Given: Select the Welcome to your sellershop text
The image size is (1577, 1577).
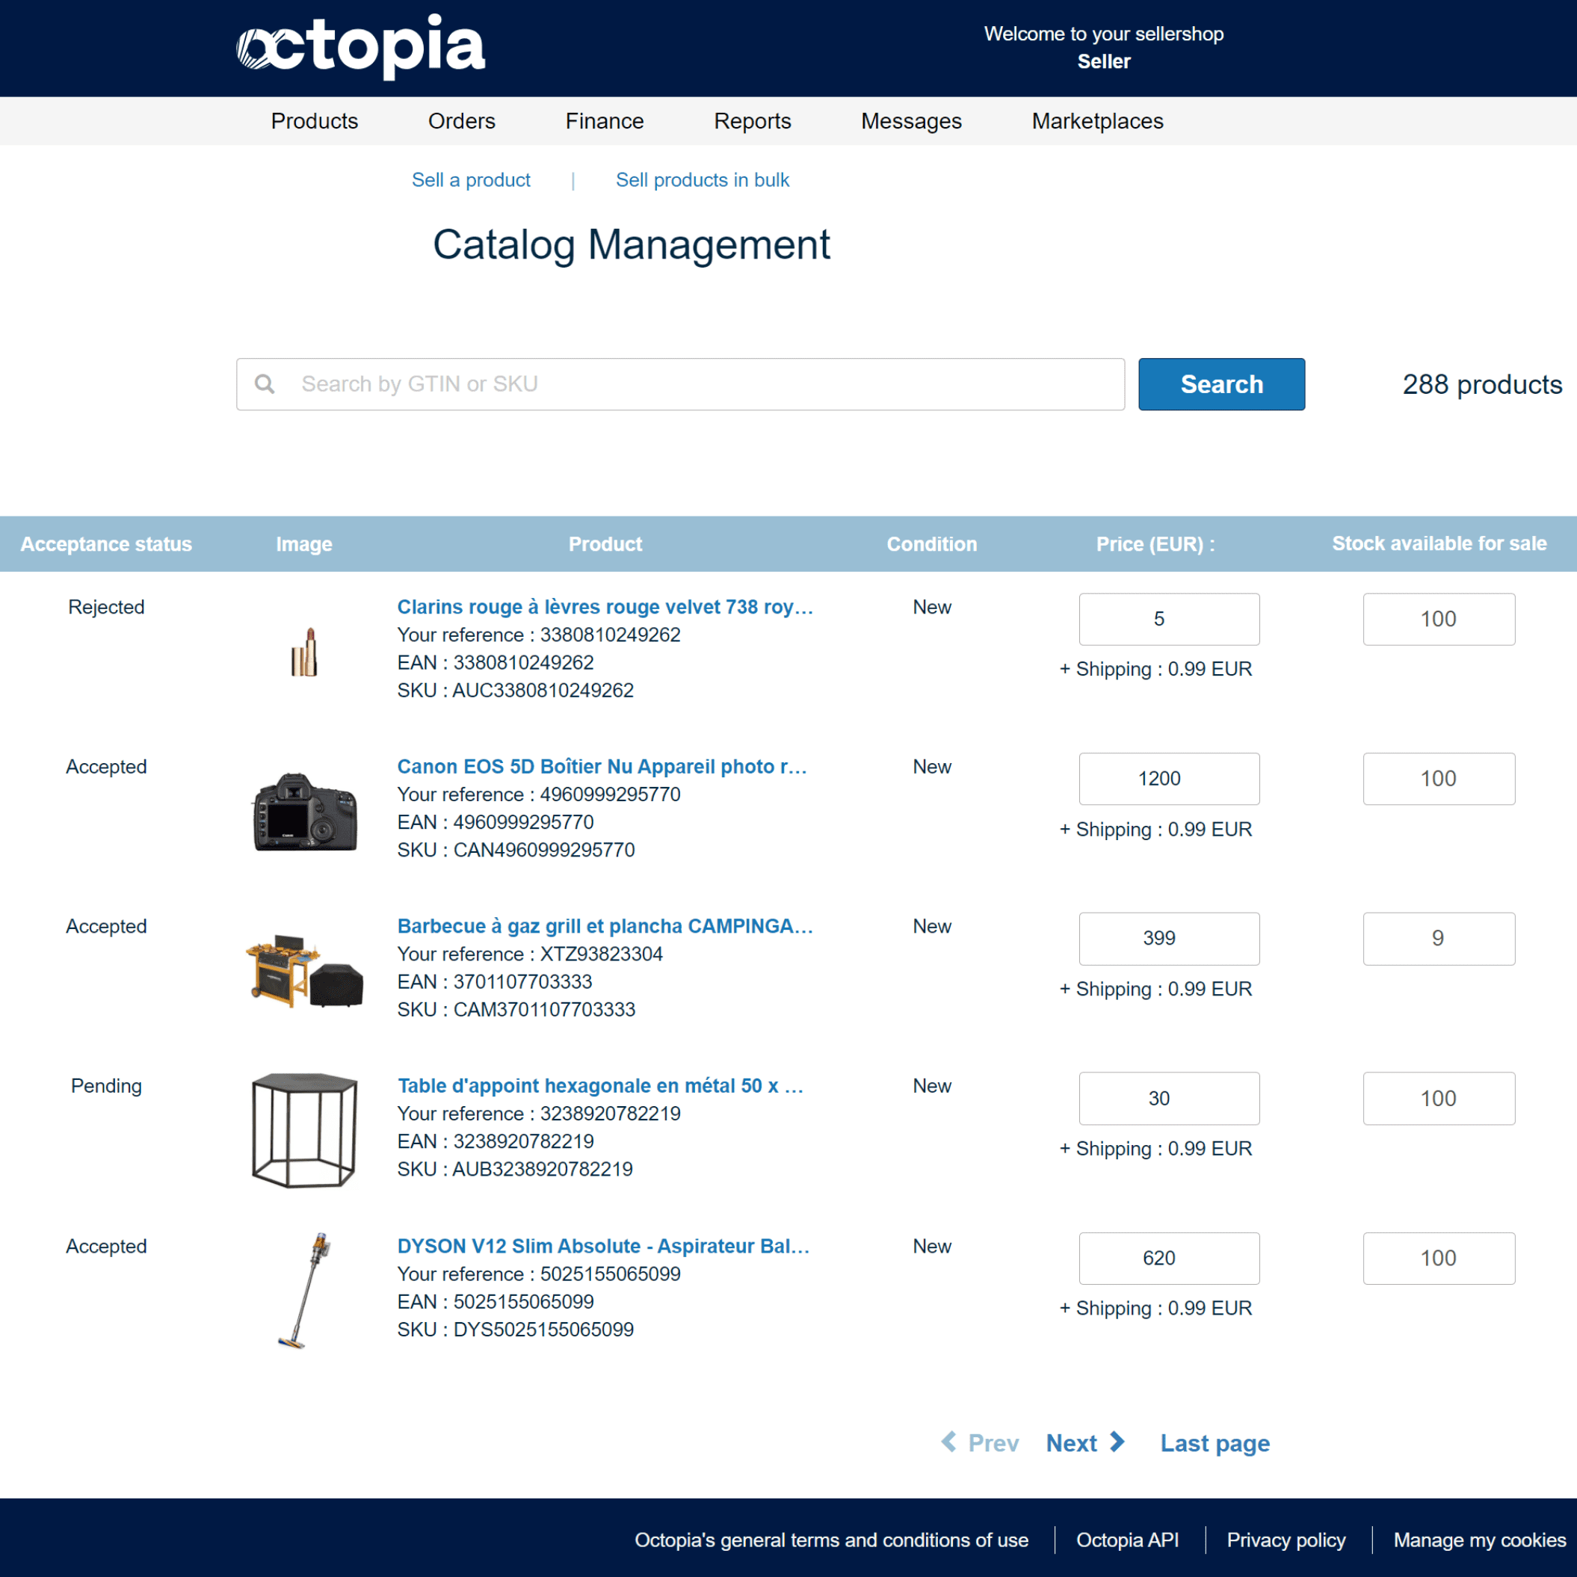Looking at the screenshot, I should click(1104, 34).
